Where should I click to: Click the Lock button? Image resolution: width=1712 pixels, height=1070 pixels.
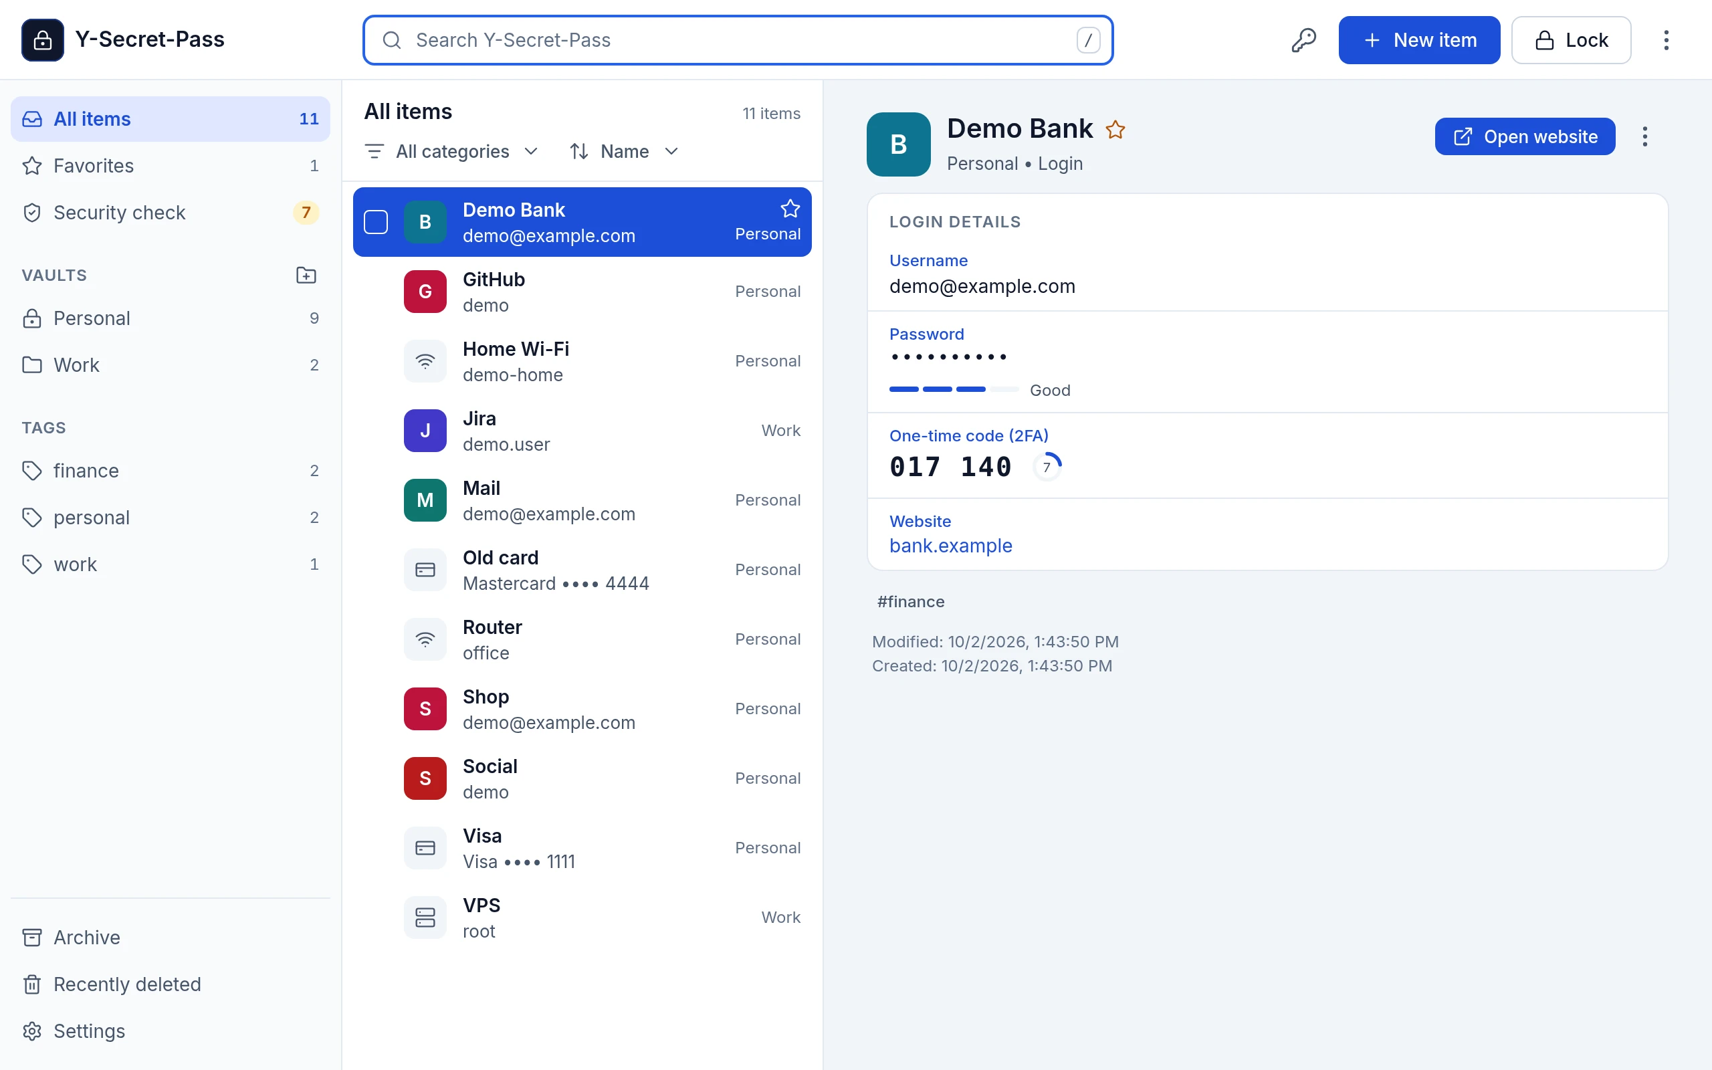1571,40
